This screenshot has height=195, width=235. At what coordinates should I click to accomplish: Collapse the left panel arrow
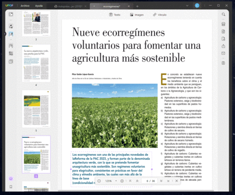(x=5, y=34)
